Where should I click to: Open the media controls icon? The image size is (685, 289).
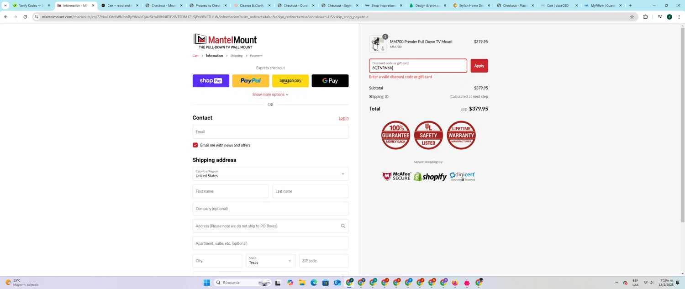click(659, 17)
